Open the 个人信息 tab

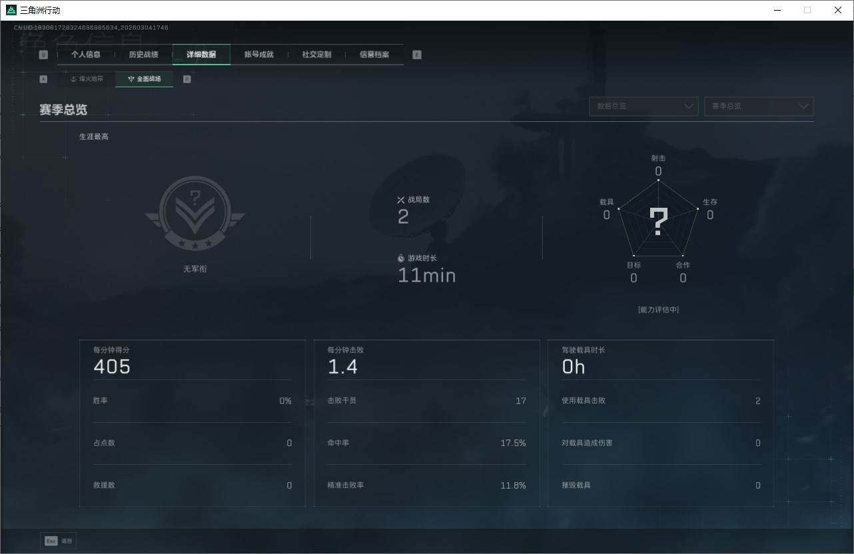click(86, 55)
